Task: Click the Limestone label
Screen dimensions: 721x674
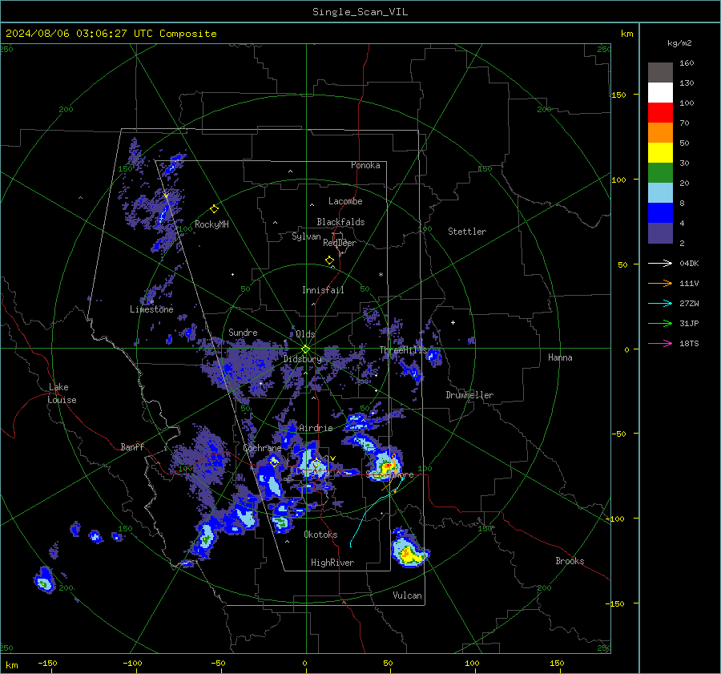Action: (x=151, y=309)
